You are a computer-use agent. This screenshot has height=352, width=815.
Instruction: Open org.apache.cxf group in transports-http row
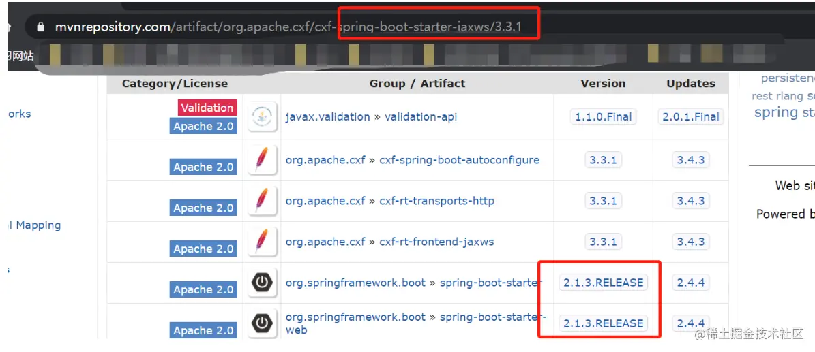click(x=325, y=201)
